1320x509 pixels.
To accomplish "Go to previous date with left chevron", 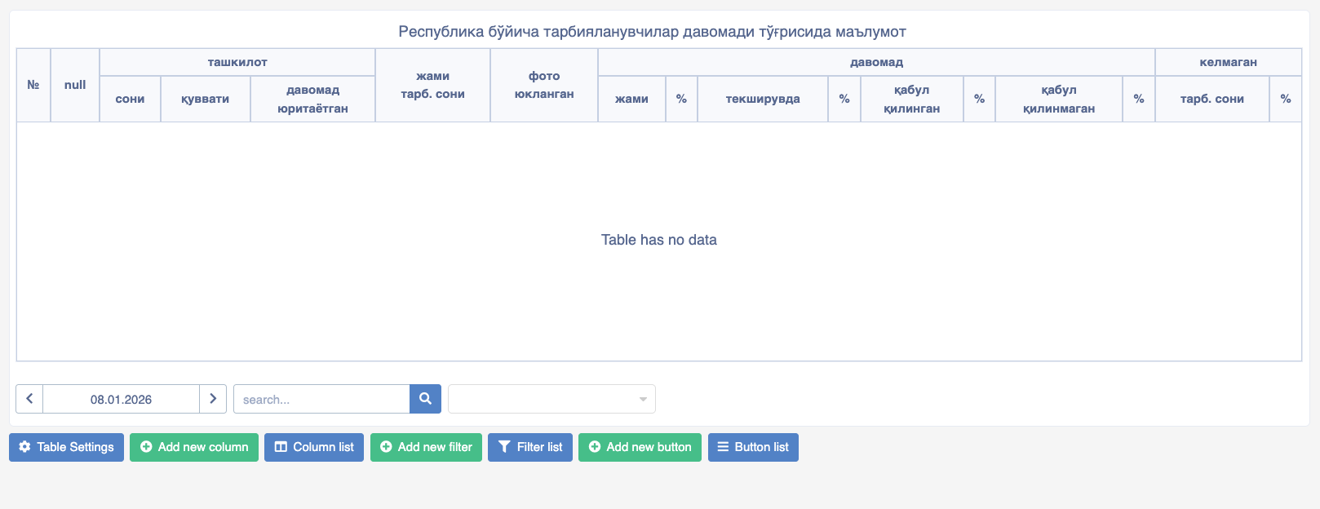I will pyautogui.click(x=29, y=399).
